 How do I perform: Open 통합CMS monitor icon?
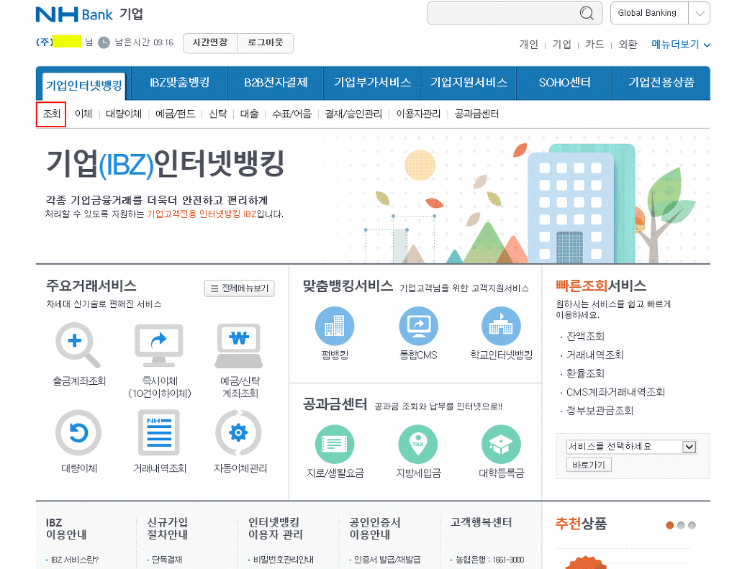pyautogui.click(x=418, y=326)
